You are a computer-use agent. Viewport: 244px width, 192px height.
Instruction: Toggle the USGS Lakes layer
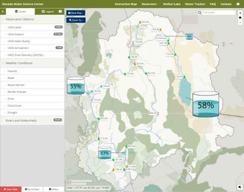coord(32,27)
